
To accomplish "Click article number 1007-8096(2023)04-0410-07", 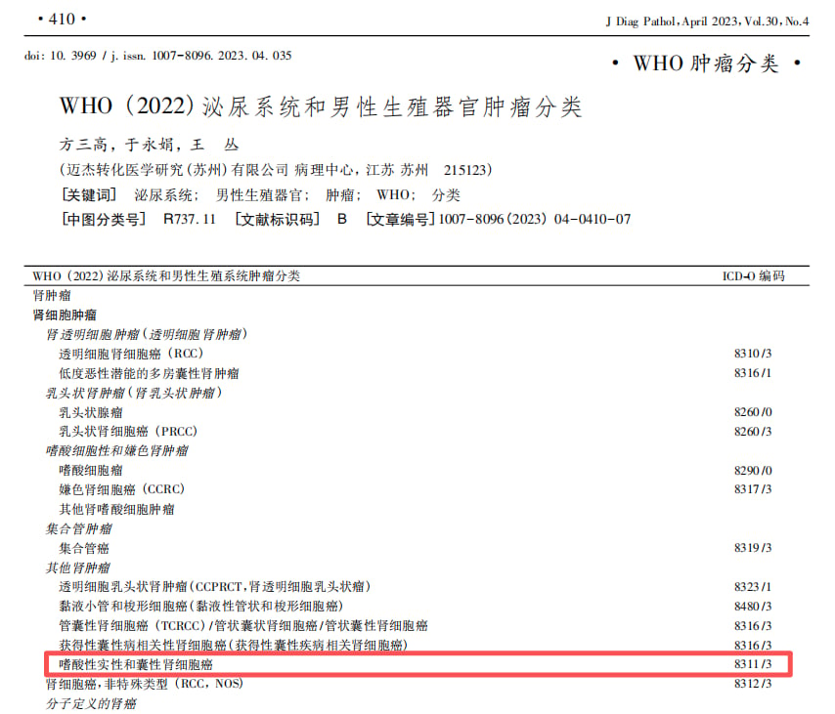I will click(535, 219).
